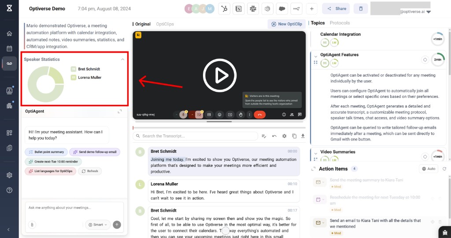Toggle the Bret Schmidt speaker legend entry
The image size is (451, 238).
(x=85, y=69)
